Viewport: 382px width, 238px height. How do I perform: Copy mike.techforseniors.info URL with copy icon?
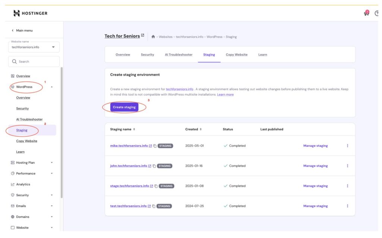[x=155, y=146]
